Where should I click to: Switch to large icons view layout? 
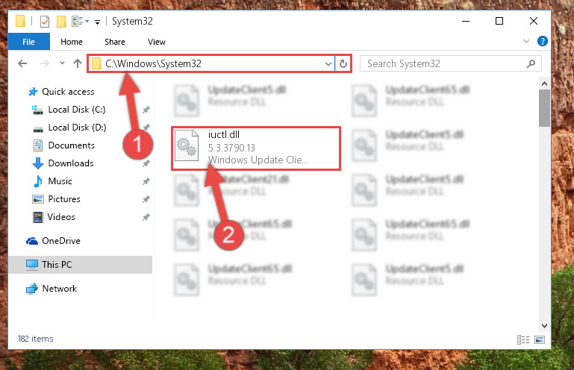[540, 339]
